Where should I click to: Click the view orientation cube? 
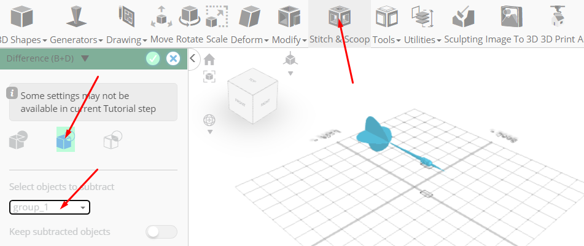[252, 96]
